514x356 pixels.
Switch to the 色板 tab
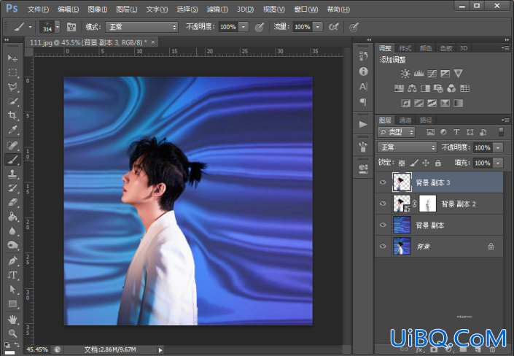pyautogui.click(x=445, y=48)
